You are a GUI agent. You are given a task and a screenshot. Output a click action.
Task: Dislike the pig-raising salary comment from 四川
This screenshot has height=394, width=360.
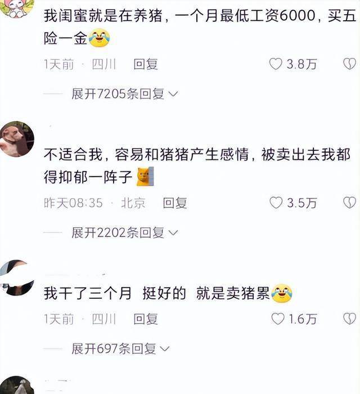pyautogui.click(x=349, y=64)
